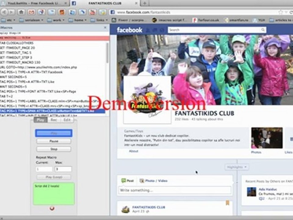Open the 'links' bookmarks folder dropdown
Screen dimensions: 293x220
pyautogui.click(x=99, y=20)
